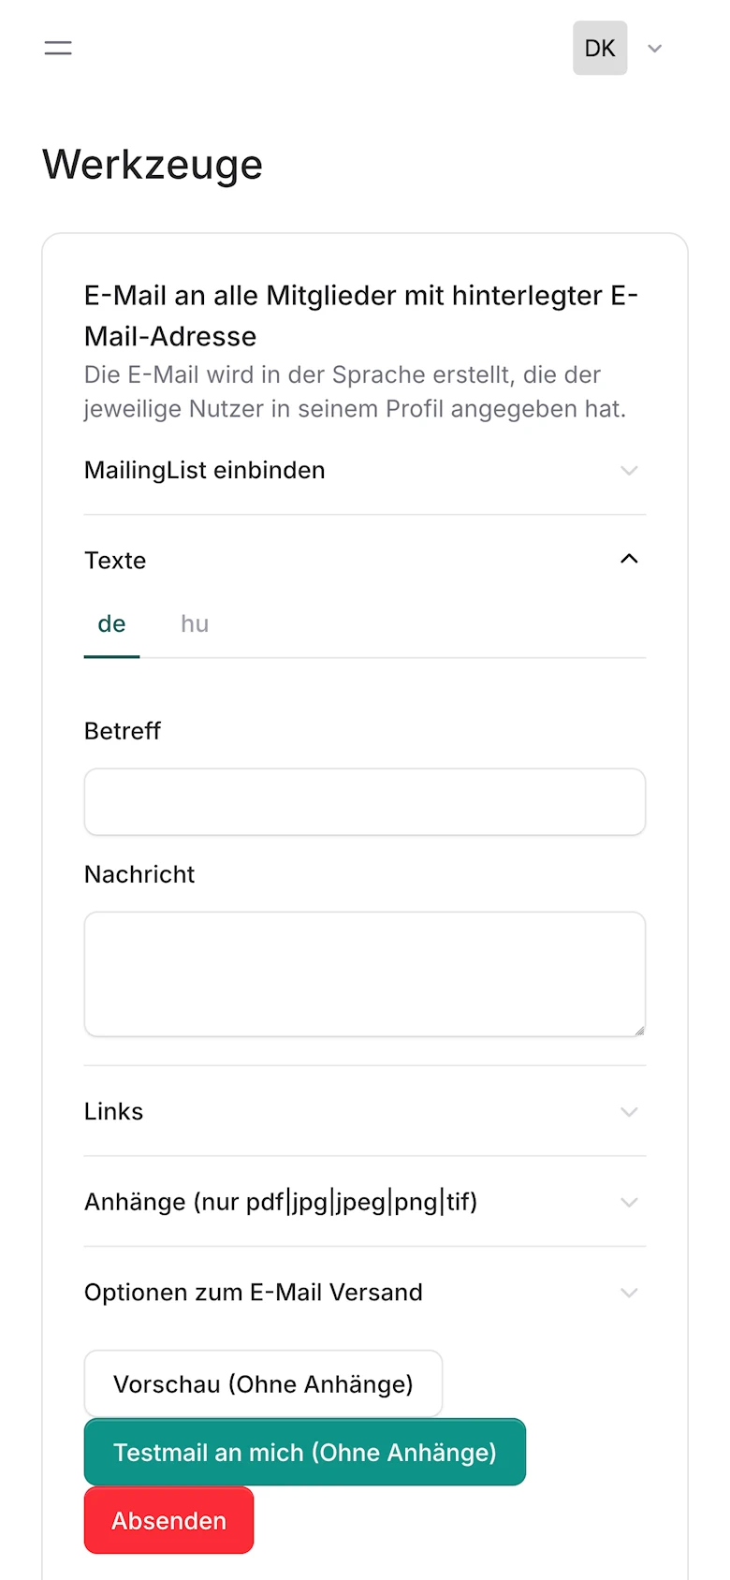Click the Anhänge section chevron

point(629,1203)
